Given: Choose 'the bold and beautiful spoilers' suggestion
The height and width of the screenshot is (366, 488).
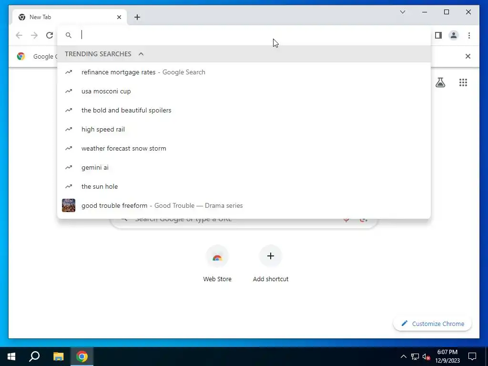Looking at the screenshot, I should coord(244,110).
